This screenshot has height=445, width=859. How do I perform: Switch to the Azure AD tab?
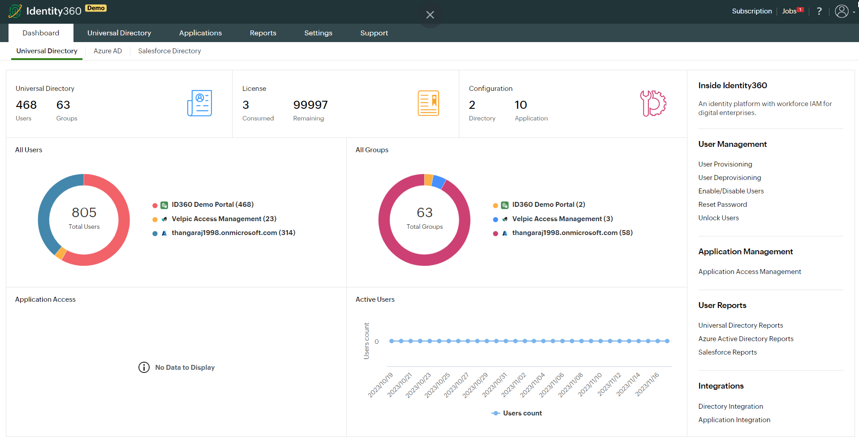coord(108,51)
